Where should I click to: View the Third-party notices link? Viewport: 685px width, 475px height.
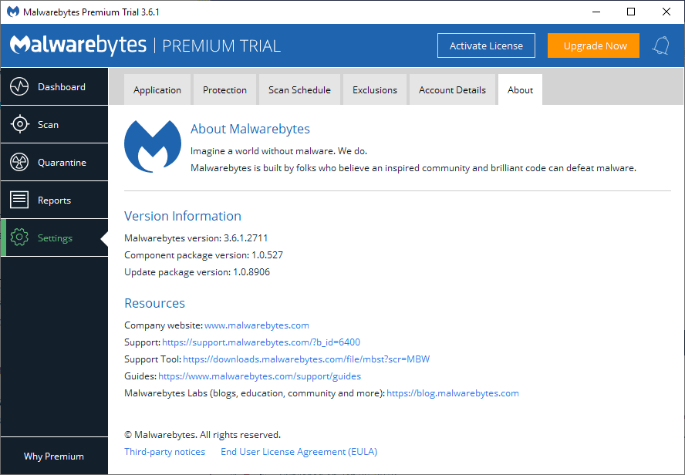pyautogui.click(x=165, y=452)
